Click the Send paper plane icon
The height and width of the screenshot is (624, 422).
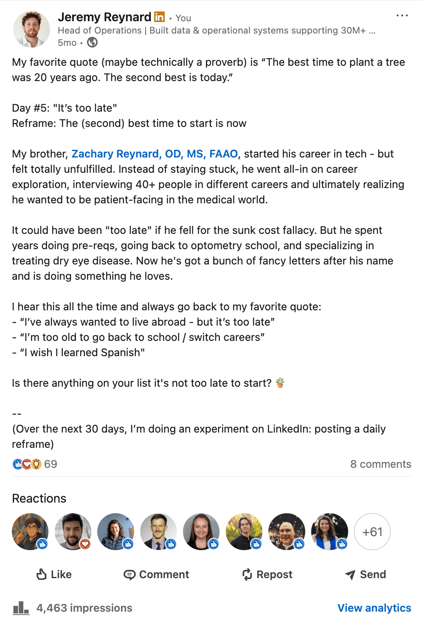[x=350, y=575]
